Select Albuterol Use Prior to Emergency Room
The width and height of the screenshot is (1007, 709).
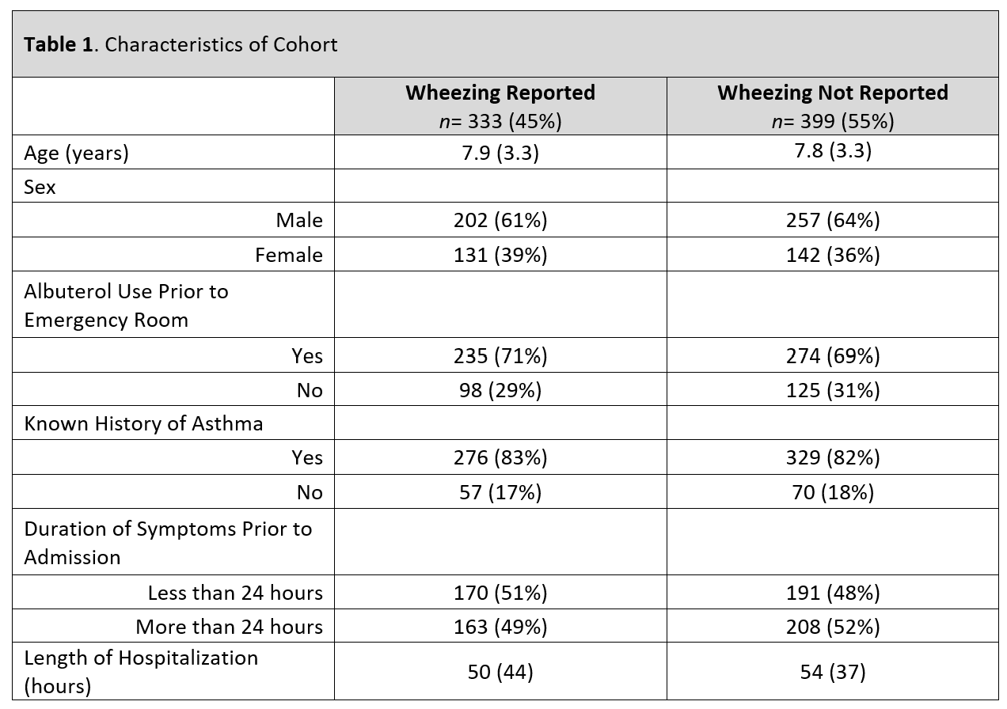pyautogui.click(x=127, y=305)
